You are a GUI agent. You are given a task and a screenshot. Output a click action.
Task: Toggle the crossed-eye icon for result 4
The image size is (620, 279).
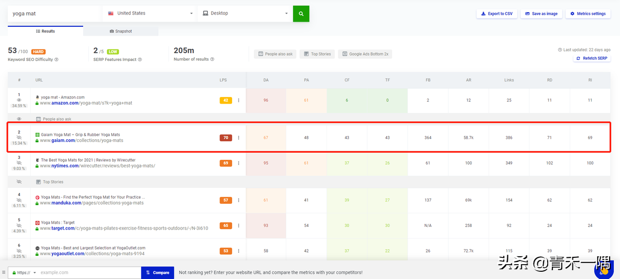[19, 200]
